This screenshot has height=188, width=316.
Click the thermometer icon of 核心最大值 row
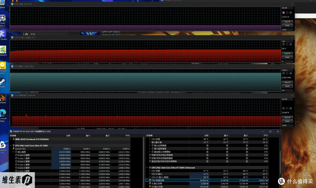150,142
